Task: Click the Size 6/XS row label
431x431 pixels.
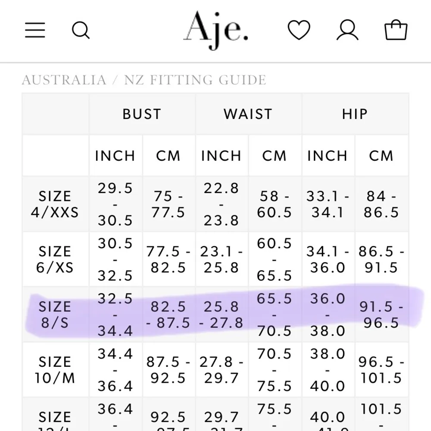Action: tap(55, 259)
